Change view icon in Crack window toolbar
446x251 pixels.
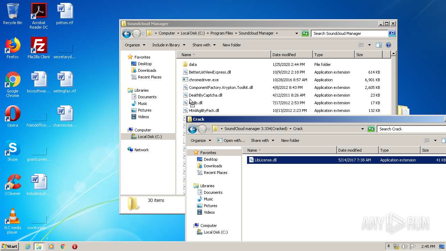point(427,140)
